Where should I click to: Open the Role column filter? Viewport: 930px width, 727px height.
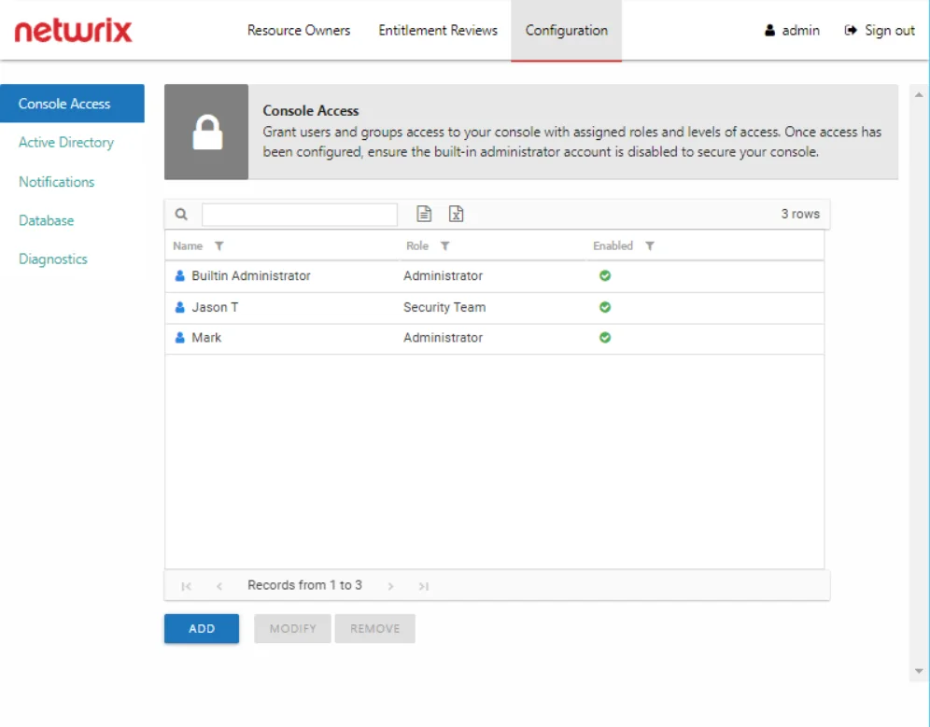(444, 246)
